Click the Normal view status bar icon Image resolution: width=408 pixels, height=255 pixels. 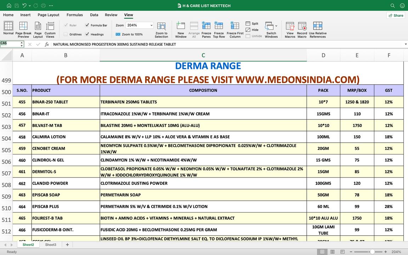322,251
